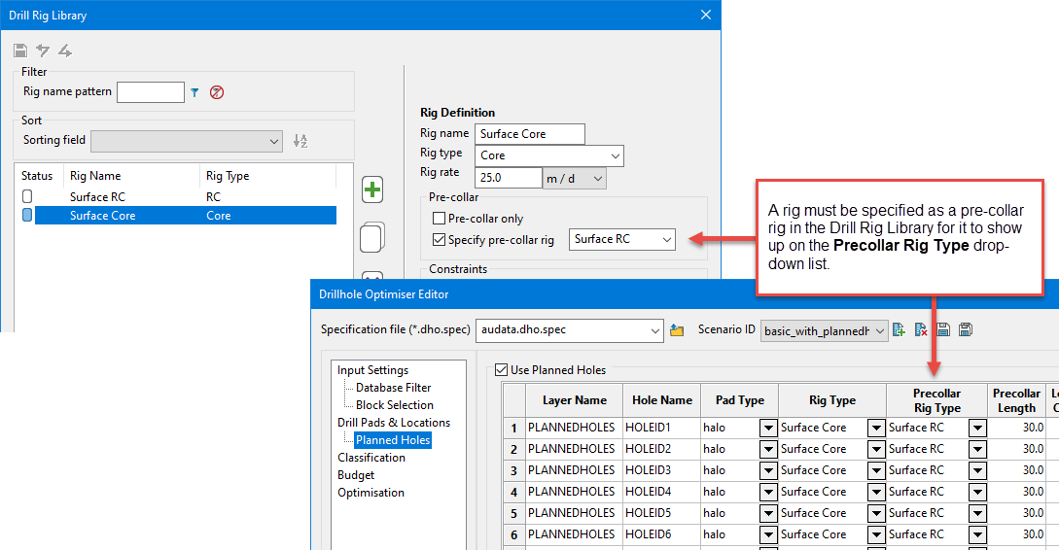This screenshot has height=550, width=1059.
Task: Open the pre-collar rig Surface RC dropdown
Action: (666, 239)
